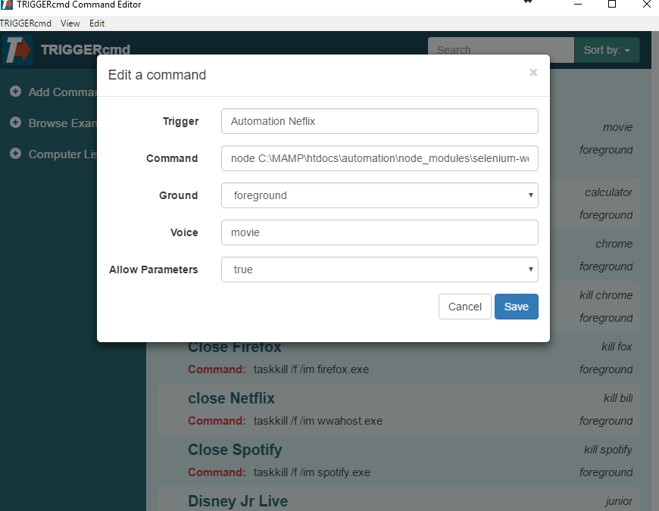Click the Cancel button
The height and width of the screenshot is (511, 659).
pyautogui.click(x=465, y=307)
